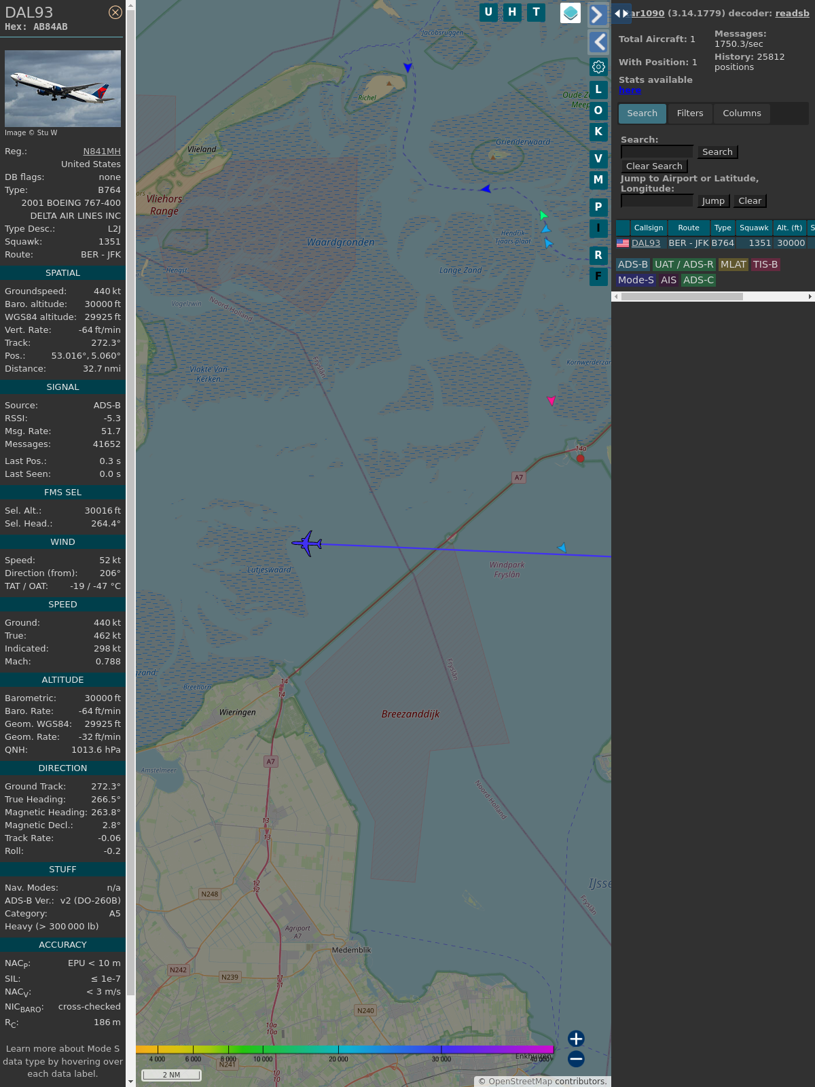Open the map layers selector
815x1087 pixels.
[x=570, y=13]
